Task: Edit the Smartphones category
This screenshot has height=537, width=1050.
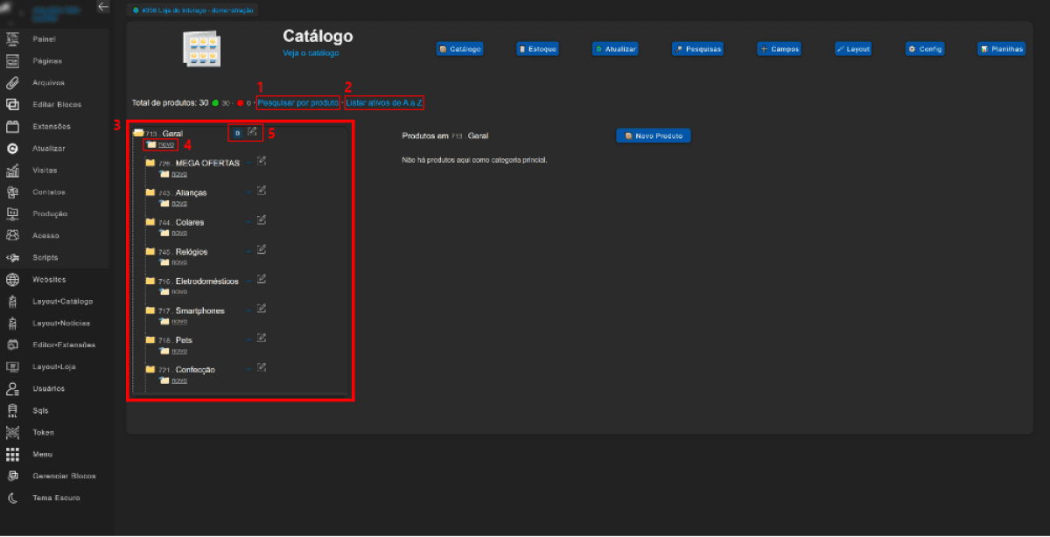Action: click(x=262, y=309)
